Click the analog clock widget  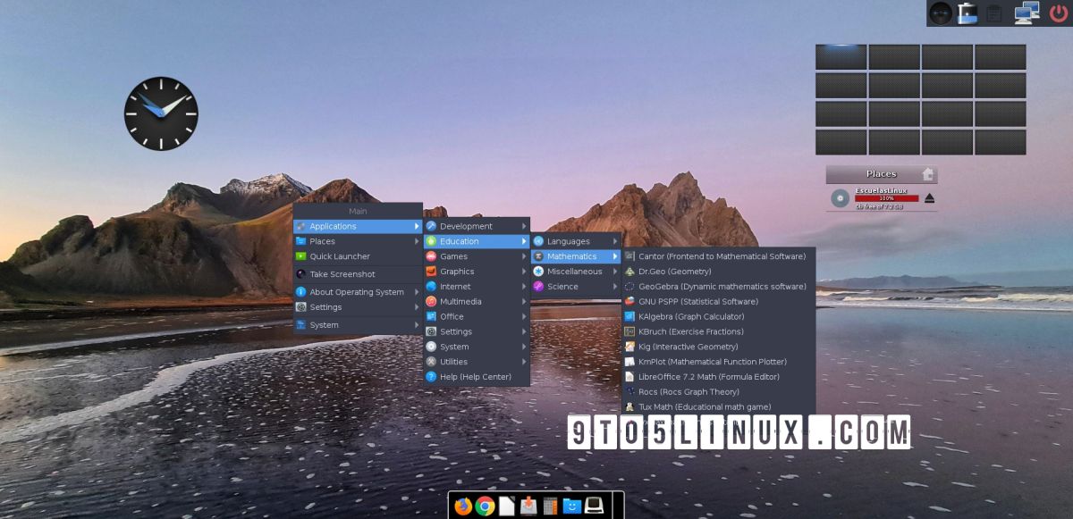click(x=161, y=113)
